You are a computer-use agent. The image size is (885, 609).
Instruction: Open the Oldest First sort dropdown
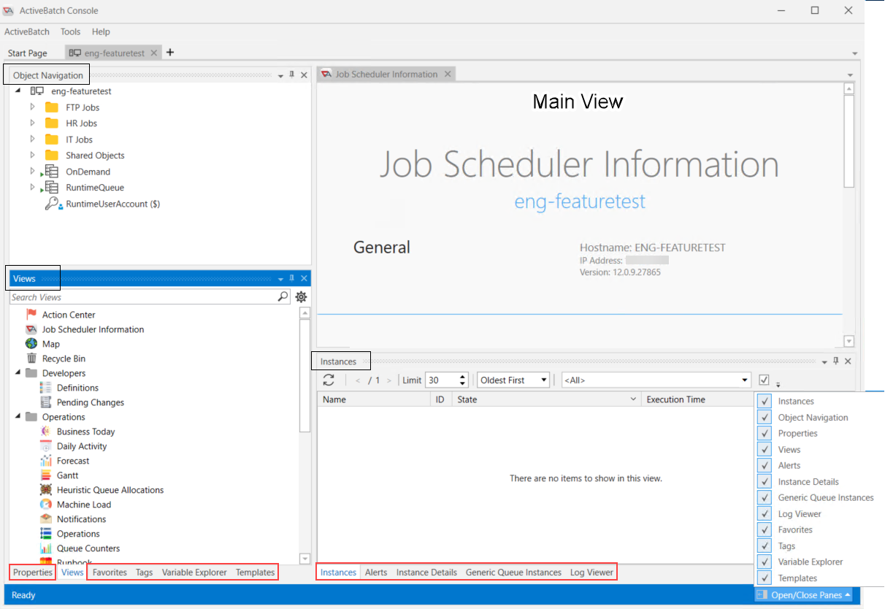(x=513, y=380)
